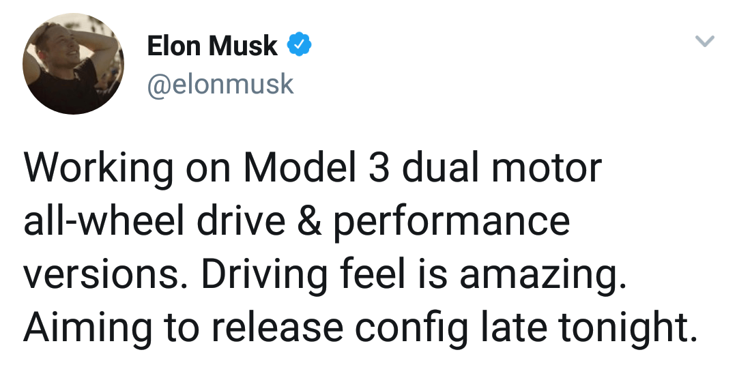Click the Elon Musk display name

pos(212,46)
